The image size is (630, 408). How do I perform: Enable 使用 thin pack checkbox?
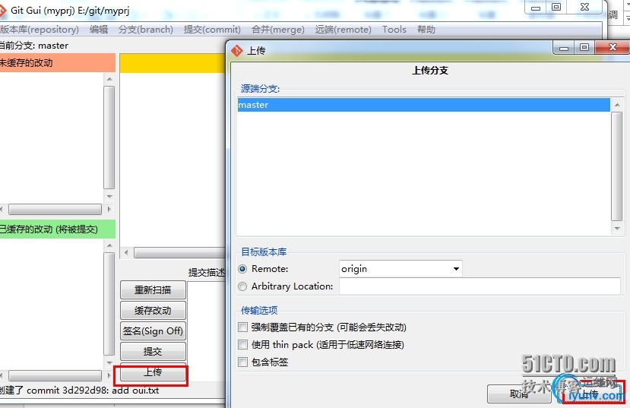coord(242,344)
